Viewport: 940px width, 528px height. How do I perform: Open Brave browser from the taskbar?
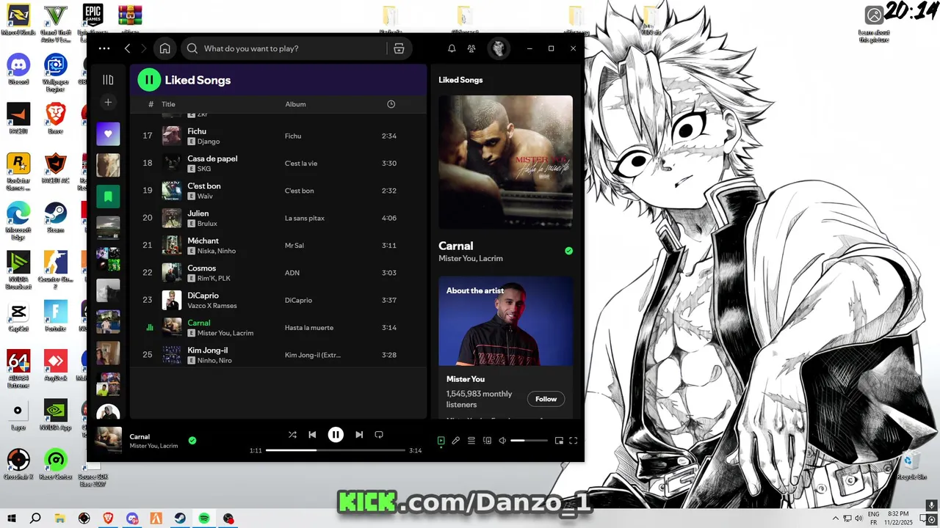108,518
